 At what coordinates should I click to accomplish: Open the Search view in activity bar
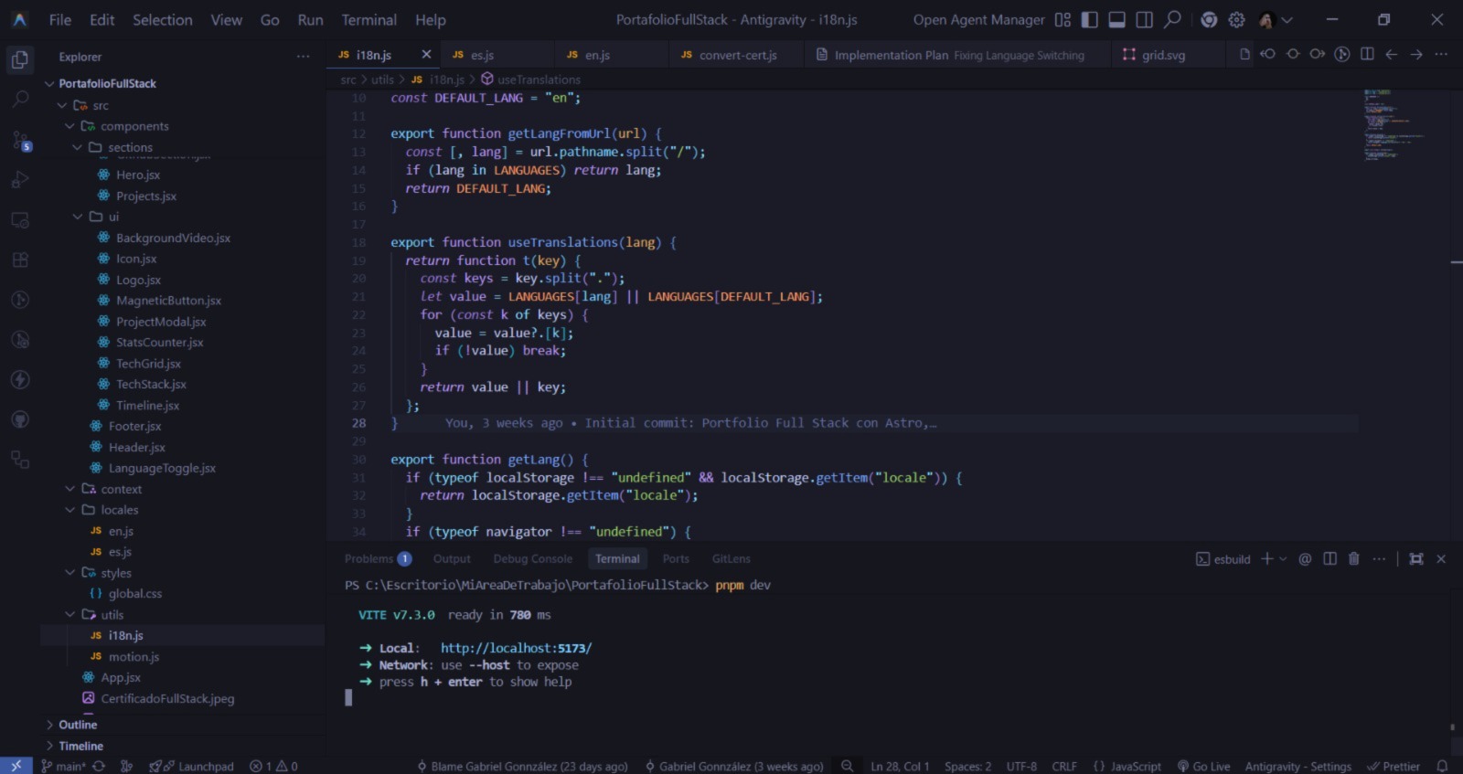20,100
